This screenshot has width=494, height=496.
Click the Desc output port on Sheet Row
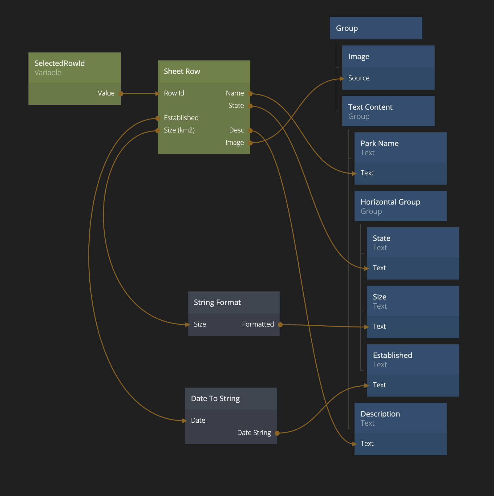tap(250, 131)
